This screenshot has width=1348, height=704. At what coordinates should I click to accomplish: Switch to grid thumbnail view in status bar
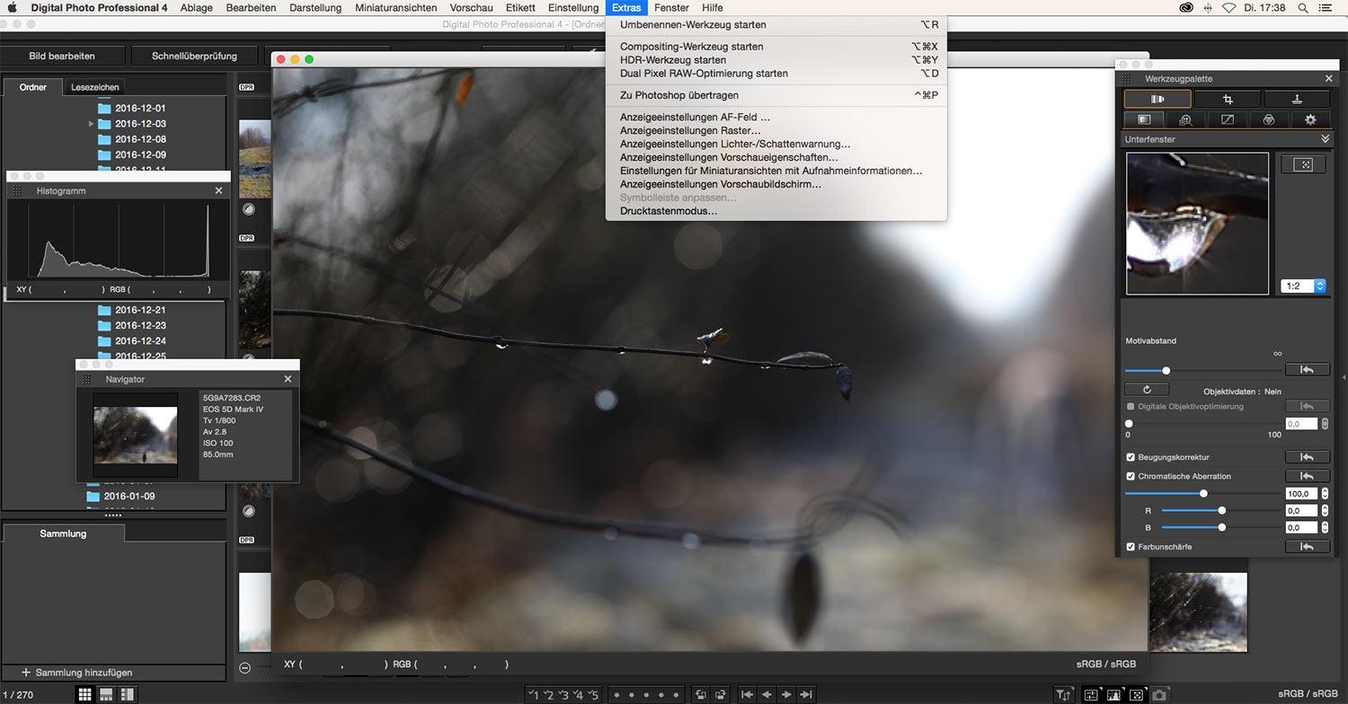tap(84, 694)
